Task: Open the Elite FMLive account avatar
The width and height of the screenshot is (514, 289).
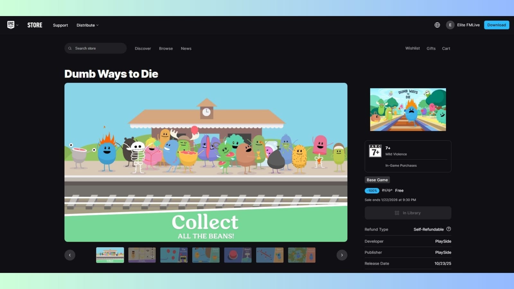Action: [x=450, y=25]
